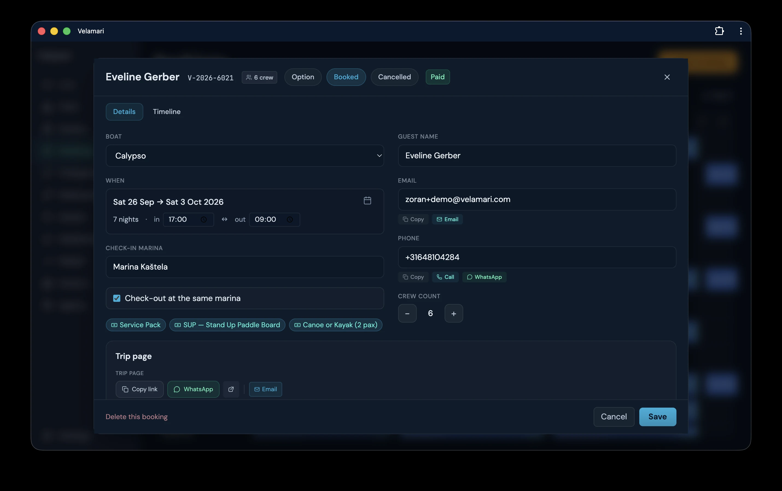782x491 pixels.
Task: Message guest on WhatsApp under phone
Action: 484,277
